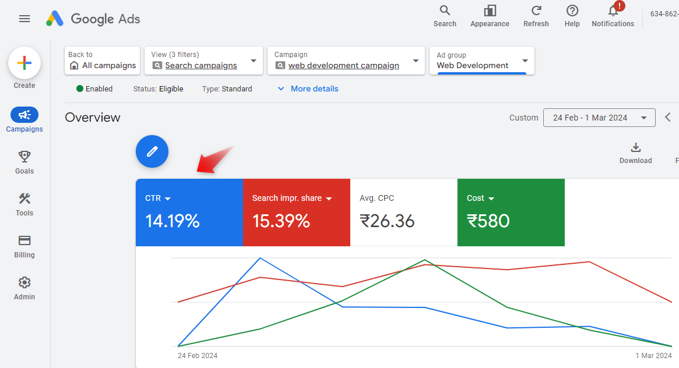Open the Search magnifier tool

coord(445,16)
